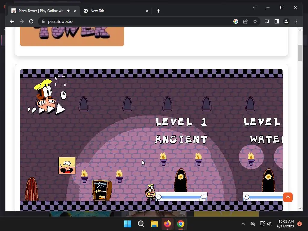Open the Chrome three-dot menu

pyautogui.click(x=296, y=21)
